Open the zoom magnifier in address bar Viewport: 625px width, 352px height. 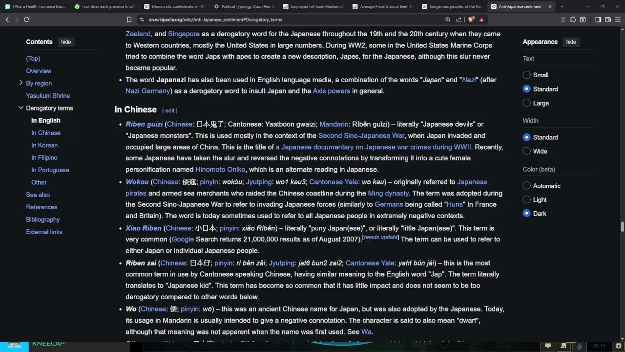click(448, 20)
